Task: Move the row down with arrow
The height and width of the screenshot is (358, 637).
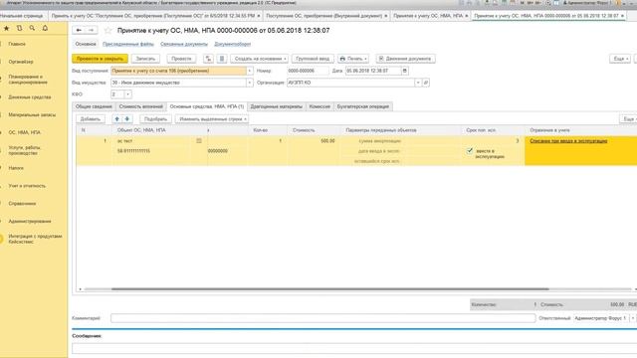Action: [127, 119]
